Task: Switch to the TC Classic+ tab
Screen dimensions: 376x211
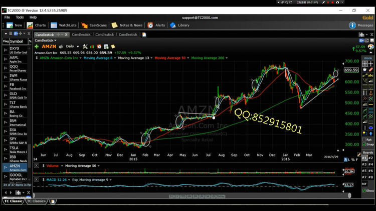Action: coord(37,201)
